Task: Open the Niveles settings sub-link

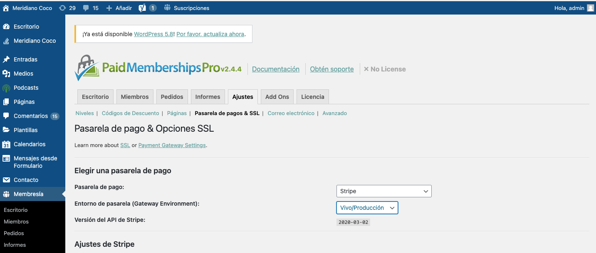Action: click(x=84, y=113)
